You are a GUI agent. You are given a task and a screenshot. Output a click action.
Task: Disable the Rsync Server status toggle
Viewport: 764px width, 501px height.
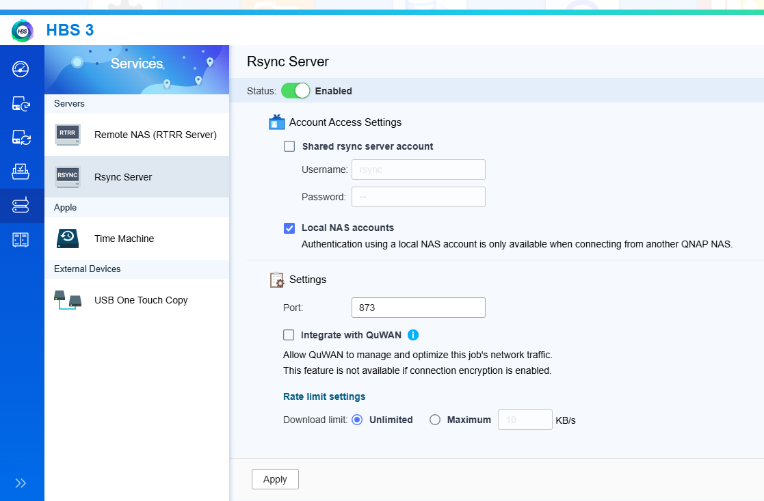295,91
